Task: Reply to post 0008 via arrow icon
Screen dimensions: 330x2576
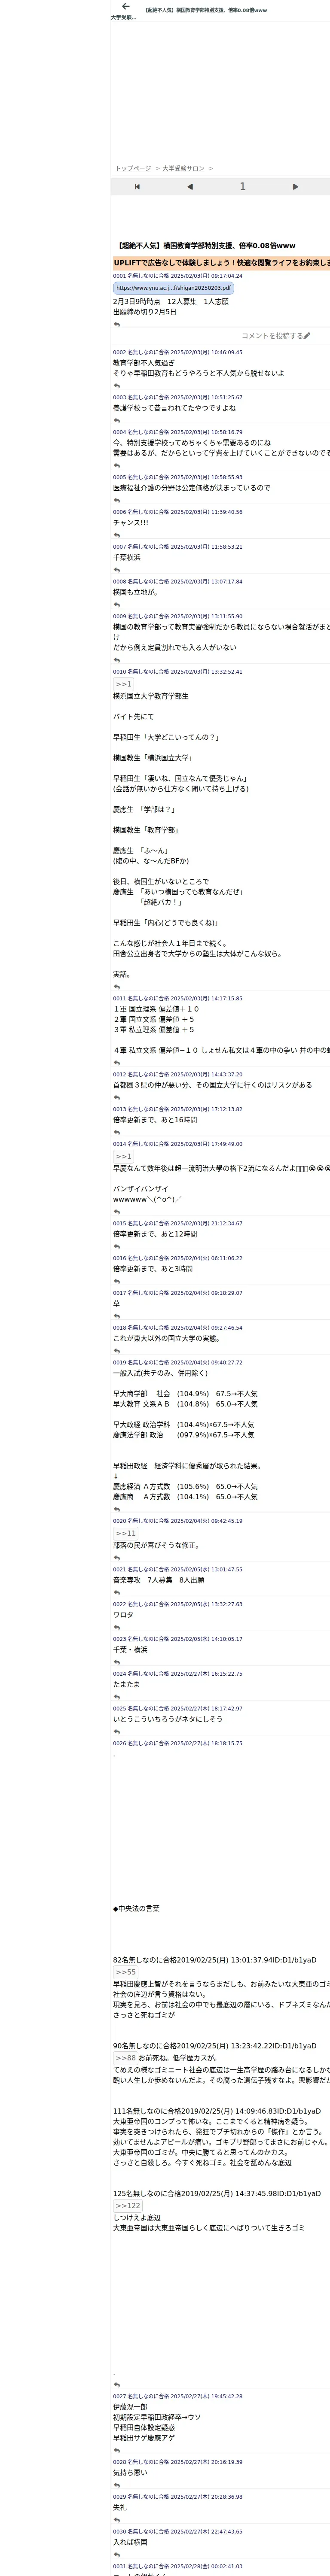Action: 117,605
